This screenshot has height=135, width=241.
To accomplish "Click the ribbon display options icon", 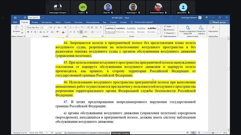I will tap(207, 18).
